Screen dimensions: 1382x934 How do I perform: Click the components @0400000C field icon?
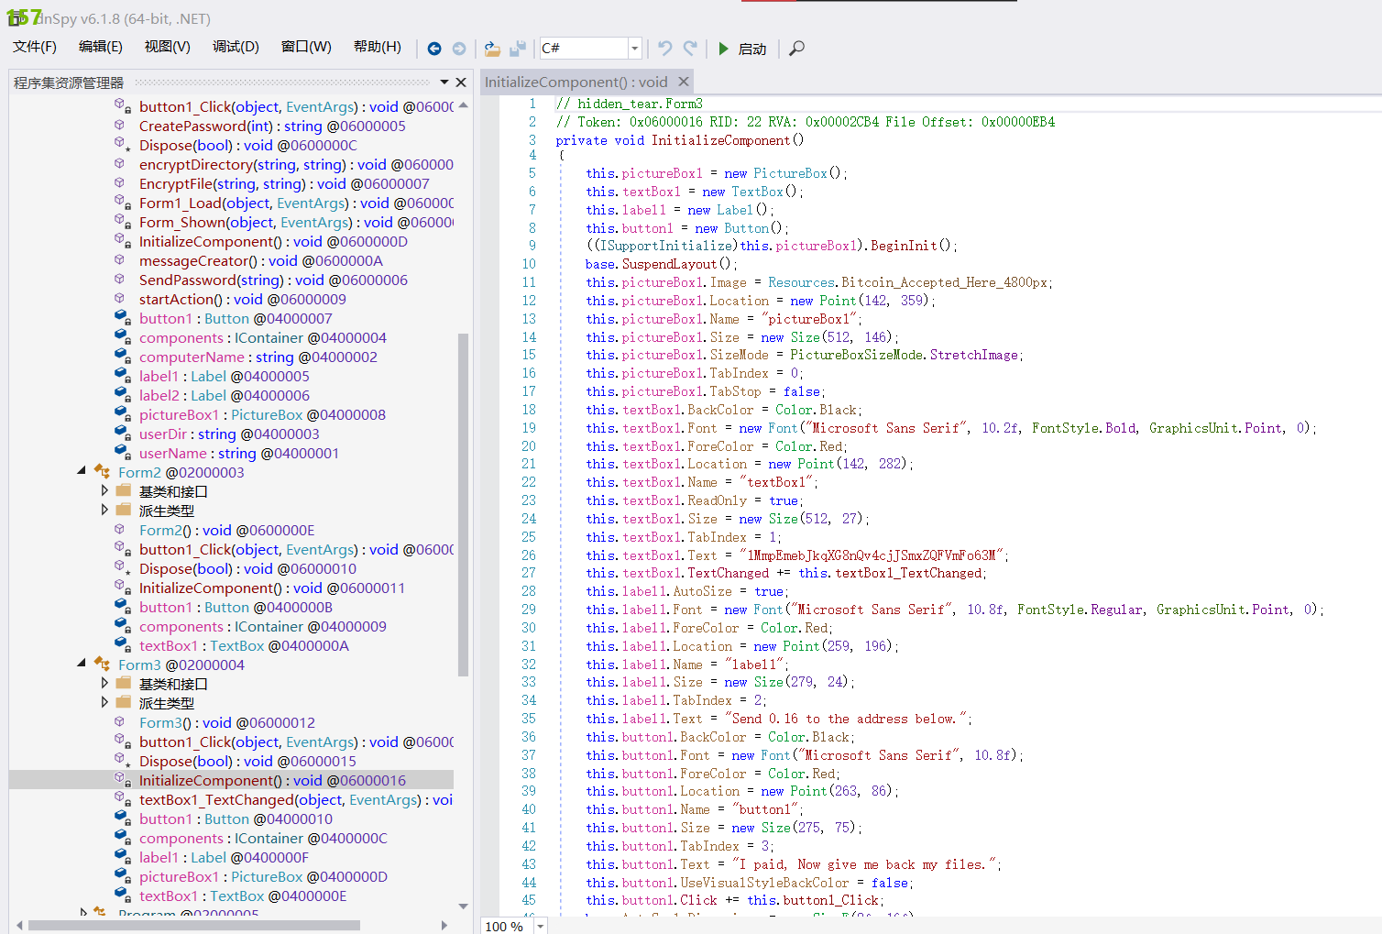click(122, 838)
